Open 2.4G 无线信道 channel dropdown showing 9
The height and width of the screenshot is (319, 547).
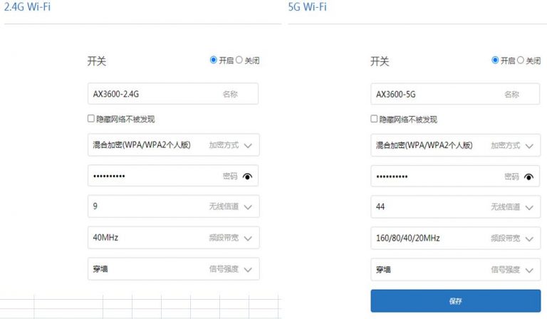(x=247, y=207)
